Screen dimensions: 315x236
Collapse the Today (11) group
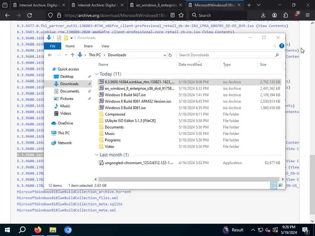[x=97, y=74]
